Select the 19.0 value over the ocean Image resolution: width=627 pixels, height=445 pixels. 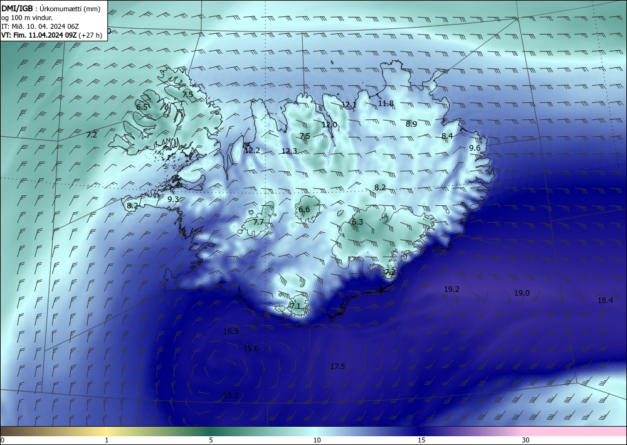point(522,293)
